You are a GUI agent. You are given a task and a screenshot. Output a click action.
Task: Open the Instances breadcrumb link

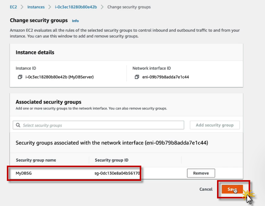click(36, 7)
